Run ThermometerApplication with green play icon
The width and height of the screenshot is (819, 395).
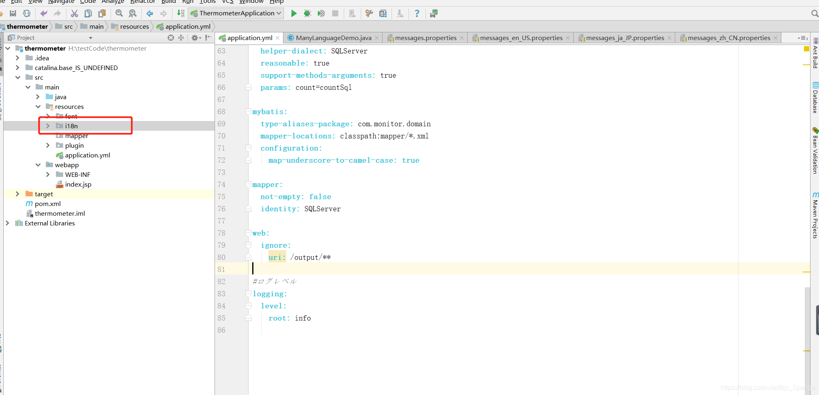coord(294,13)
